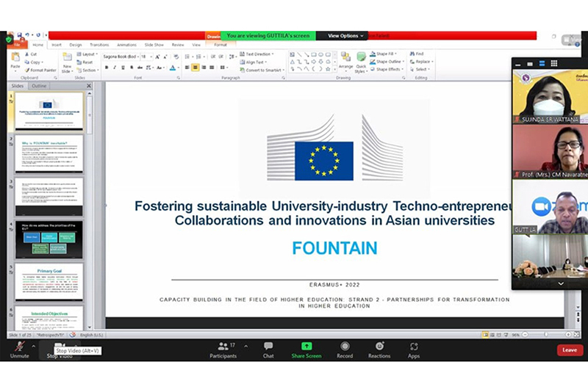Expand the Layout dropdown
Viewport: 588px width, 392px height.
(87, 54)
